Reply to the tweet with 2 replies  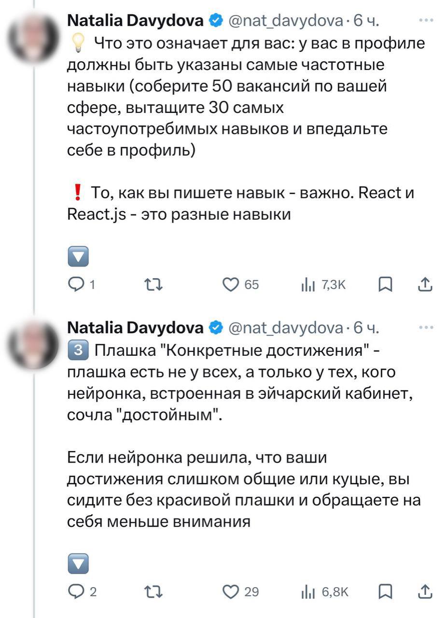pos(76,591)
